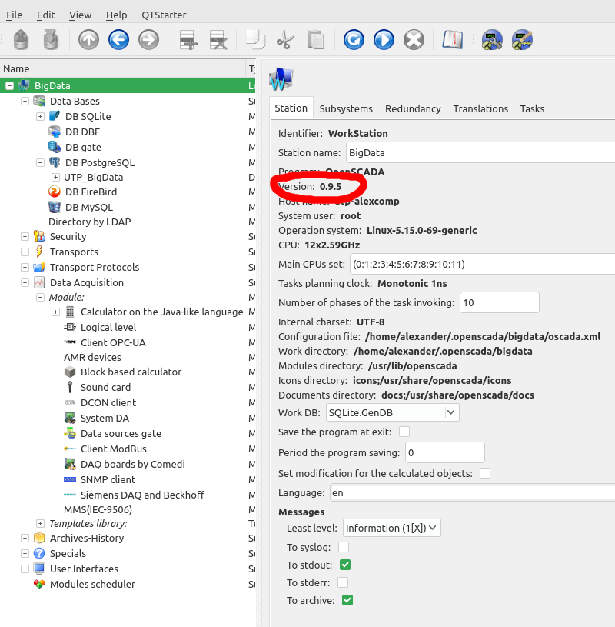Click the Up level arrow icon
This screenshot has width=615, height=627.
(88, 40)
